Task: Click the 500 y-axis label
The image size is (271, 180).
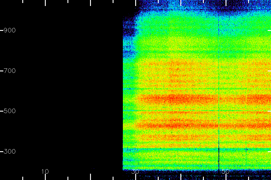Action: (10, 111)
